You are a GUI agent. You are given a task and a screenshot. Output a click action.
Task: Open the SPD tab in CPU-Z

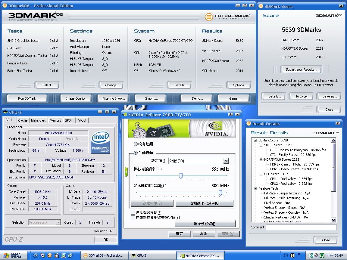[68, 120]
